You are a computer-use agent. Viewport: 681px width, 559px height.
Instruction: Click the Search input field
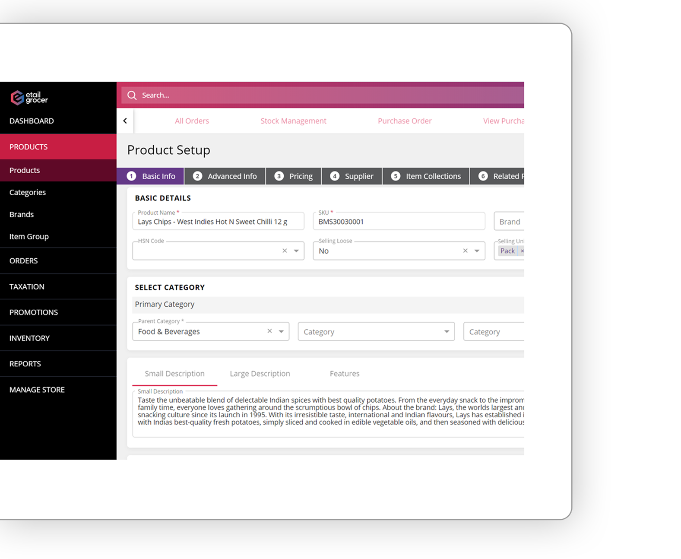(323, 95)
